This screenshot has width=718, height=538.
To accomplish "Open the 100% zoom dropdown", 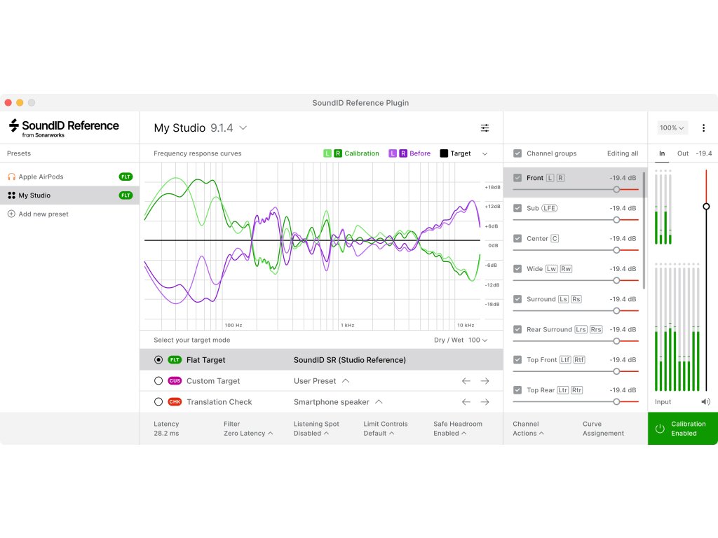I will click(x=672, y=128).
